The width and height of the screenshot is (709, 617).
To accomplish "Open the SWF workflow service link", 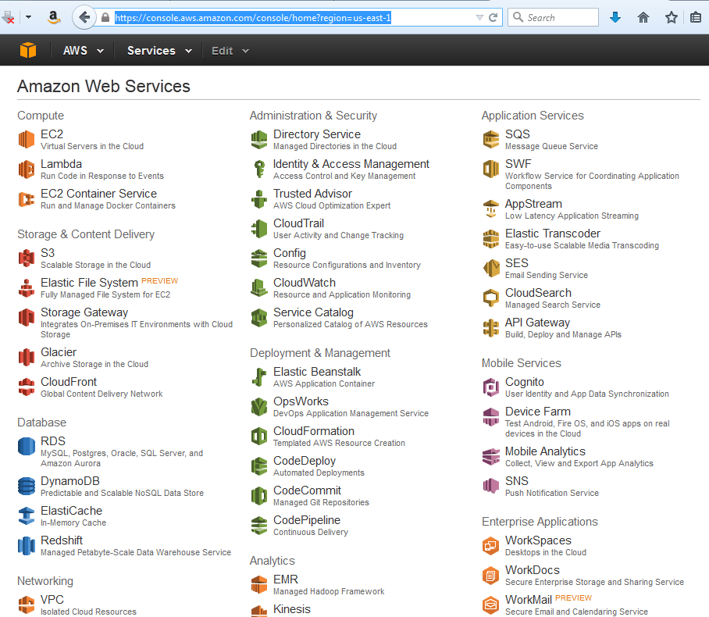I will click(518, 164).
